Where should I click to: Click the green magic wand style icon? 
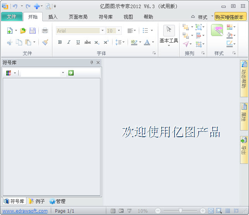tap(217, 30)
